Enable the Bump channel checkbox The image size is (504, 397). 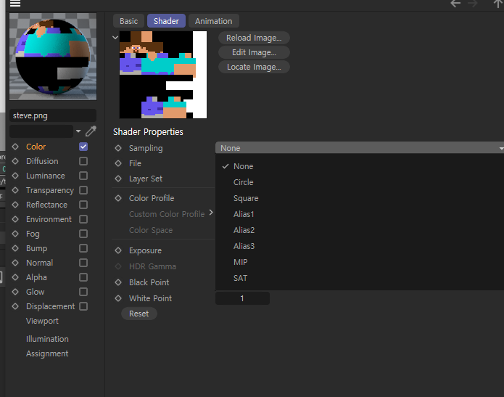[83, 248]
